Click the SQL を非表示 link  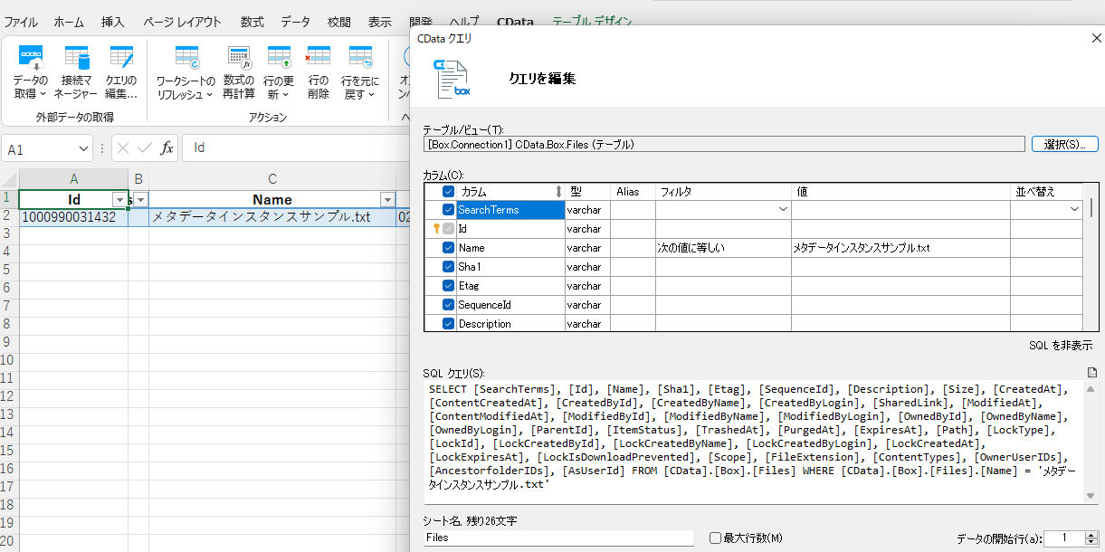tap(1060, 346)
